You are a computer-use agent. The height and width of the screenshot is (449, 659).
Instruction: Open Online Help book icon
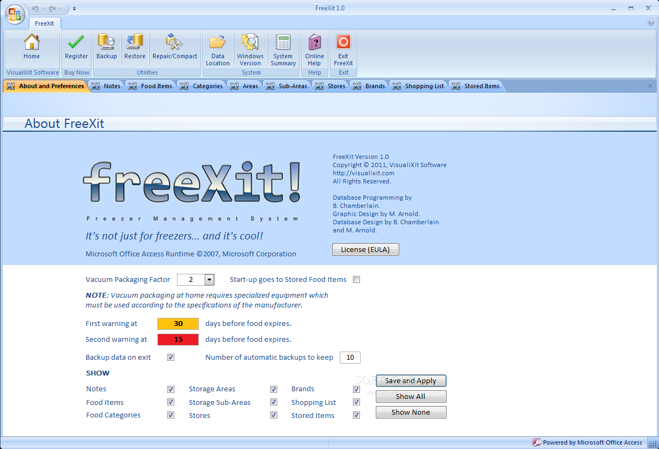[x=314, y=42]
